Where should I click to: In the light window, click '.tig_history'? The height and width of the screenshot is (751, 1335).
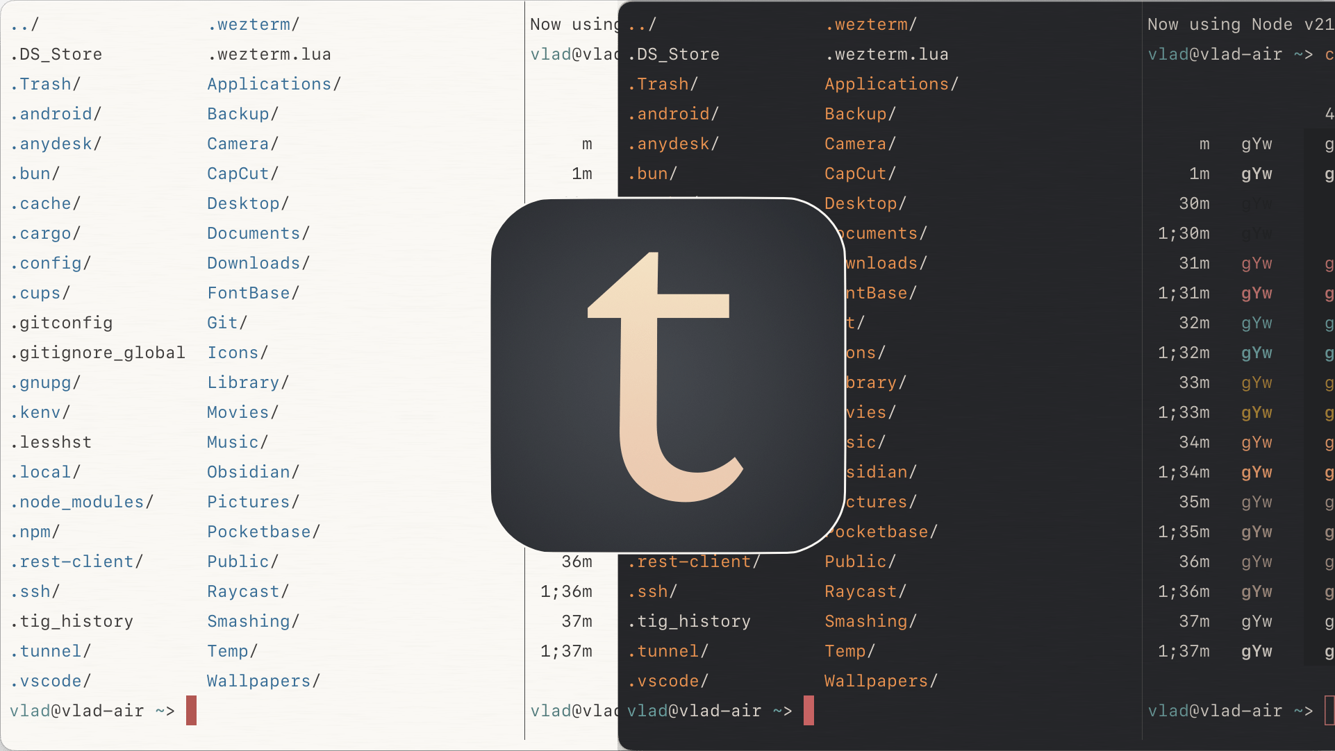click(72, 621)
